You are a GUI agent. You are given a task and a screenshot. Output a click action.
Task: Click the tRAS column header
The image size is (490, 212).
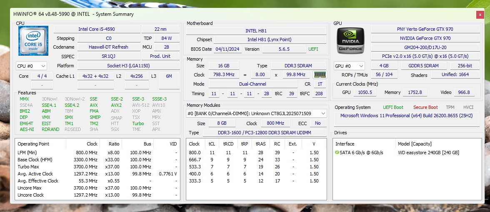[261, 144]
